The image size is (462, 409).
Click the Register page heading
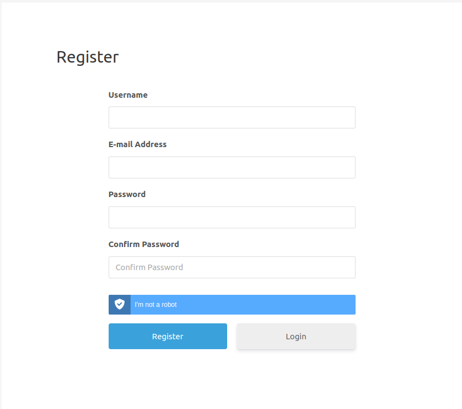point(87,57)
